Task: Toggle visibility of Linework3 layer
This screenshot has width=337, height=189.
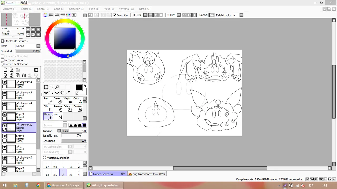Action: coord(4,158)
